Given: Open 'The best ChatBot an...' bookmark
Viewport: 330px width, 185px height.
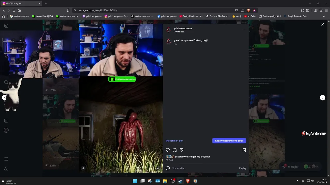Looking at the screenshot, I should coord(218,16).
